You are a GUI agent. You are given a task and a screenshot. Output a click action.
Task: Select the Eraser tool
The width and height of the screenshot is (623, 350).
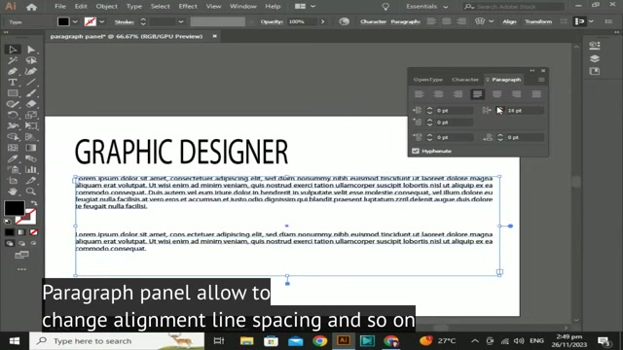tap(31, 104)
